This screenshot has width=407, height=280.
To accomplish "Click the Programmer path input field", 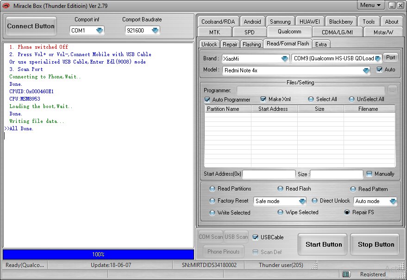I will (311, 90).
